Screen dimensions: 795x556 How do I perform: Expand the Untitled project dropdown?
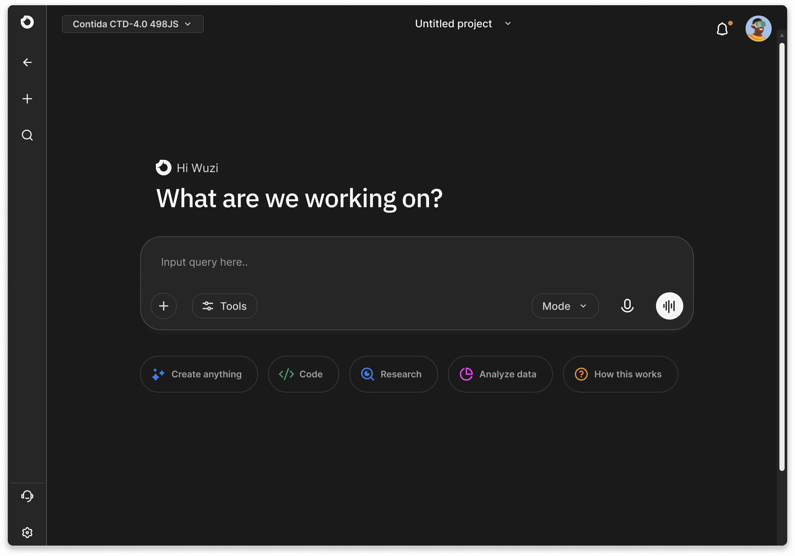(x=462, y=23)
